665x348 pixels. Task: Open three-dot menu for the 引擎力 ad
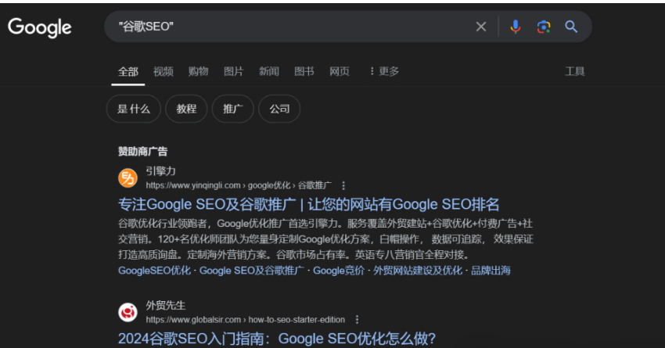coord(343,185)
